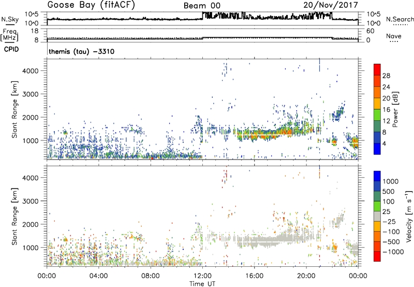The width and height of the screenshot is (414, 287).
Task: Click the power panel 'Slant Range [km]' label
Action: click(14, 110)
